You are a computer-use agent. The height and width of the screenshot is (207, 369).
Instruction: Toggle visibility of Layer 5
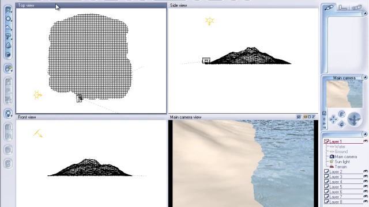(366, 186)
